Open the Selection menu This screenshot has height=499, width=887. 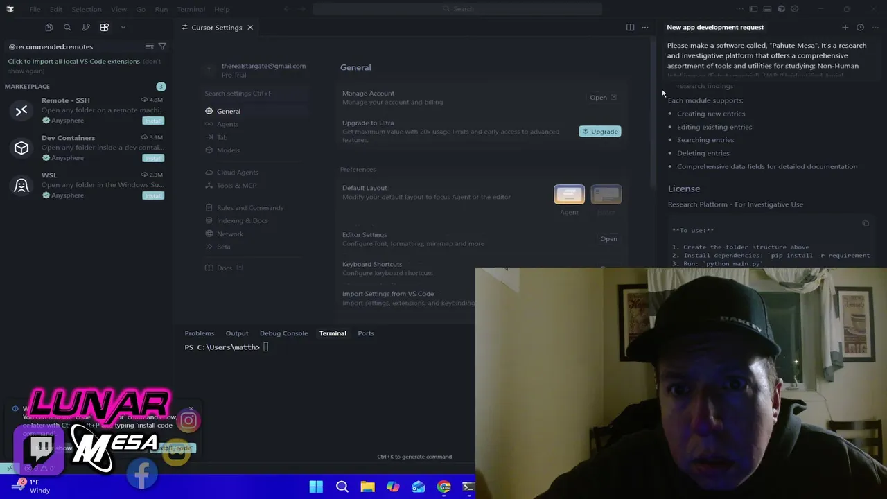tap(86, 9)
